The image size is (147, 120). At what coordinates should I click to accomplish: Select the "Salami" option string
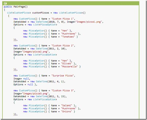[x=67, y=105]
